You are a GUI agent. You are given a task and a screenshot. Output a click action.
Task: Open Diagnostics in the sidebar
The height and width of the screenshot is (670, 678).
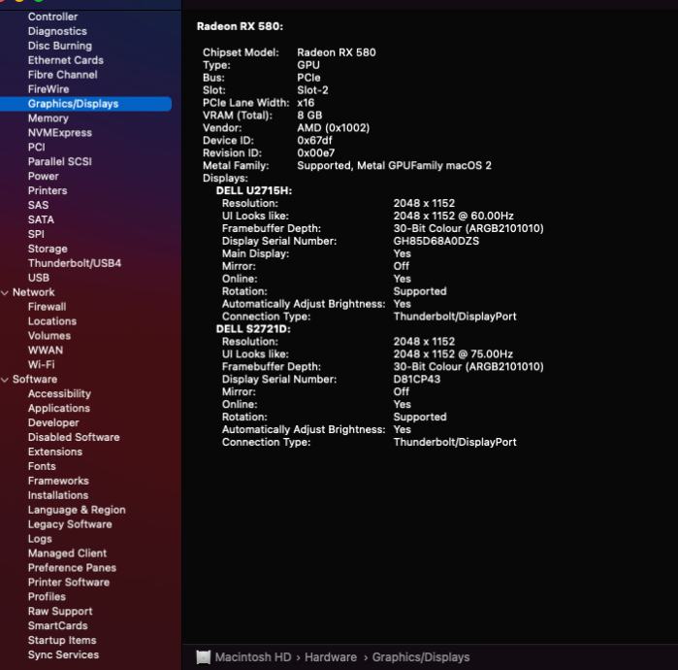[57, 31]
